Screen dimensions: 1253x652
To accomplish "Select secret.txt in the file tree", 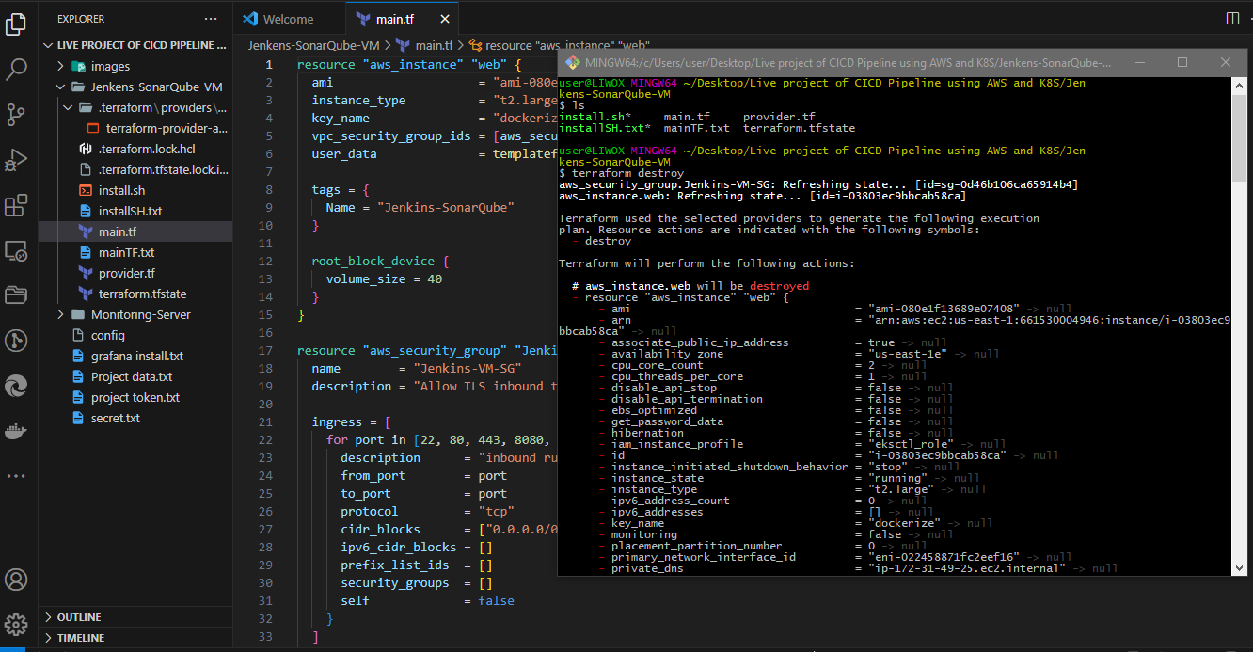I will point(115,418).
